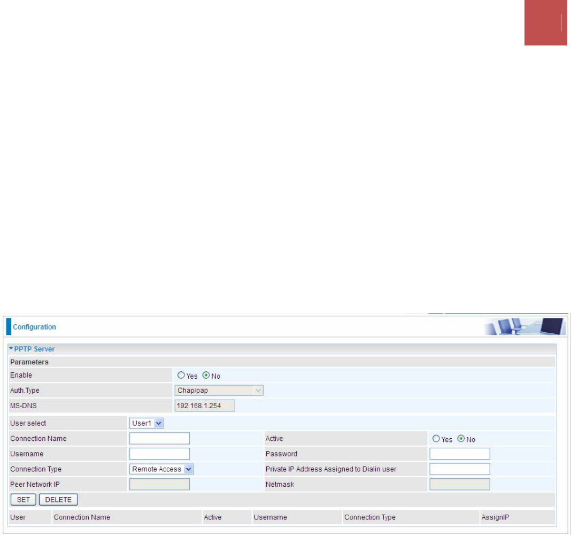Open the Auth.Type Chap/pap dropdown
571x535 pixels.
pyautogui.click(x=219, y=391)
